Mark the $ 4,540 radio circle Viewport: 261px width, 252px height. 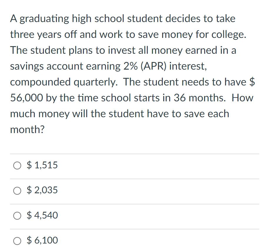coord(17,216)
